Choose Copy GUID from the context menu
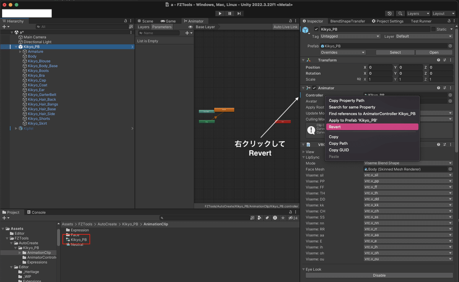 (339, 150)
